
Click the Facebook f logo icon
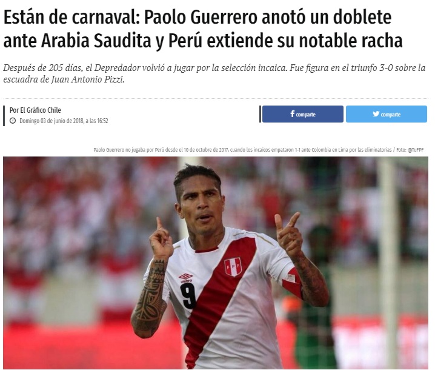293,113
